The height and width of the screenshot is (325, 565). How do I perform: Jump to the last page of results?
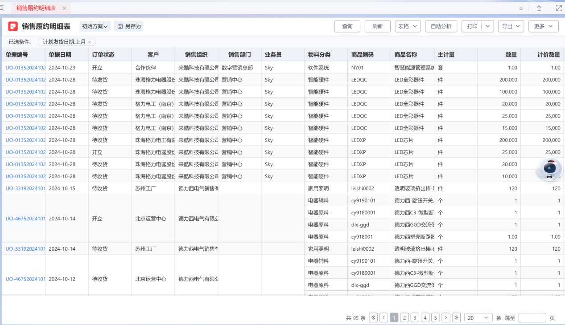[456, 317]
